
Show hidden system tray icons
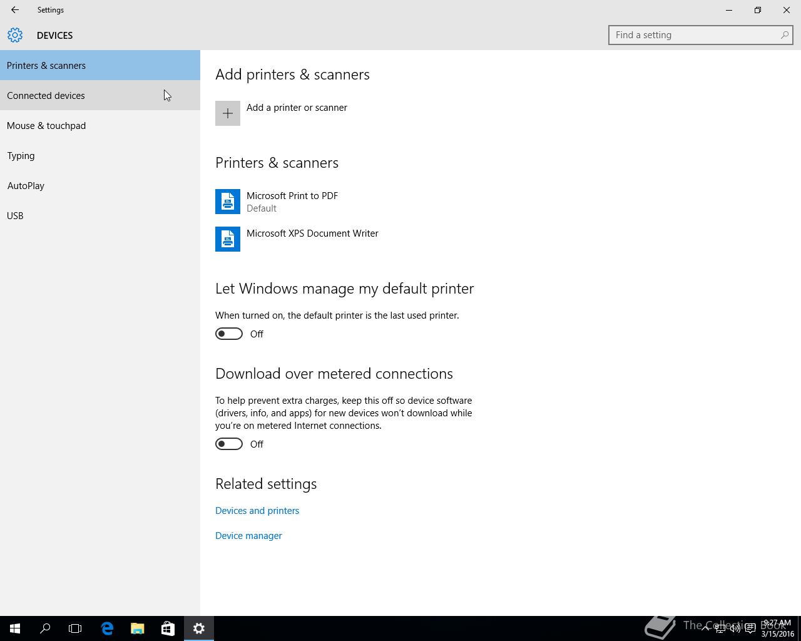(705, 628)
